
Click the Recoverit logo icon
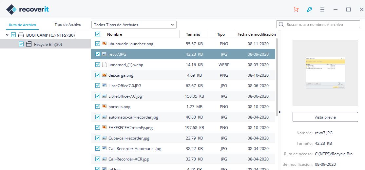point(11,9)
